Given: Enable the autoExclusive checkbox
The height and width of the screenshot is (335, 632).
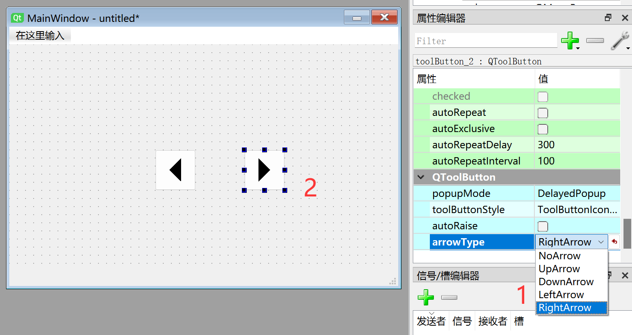Looking at the screenshot, I should pos(543,129).
